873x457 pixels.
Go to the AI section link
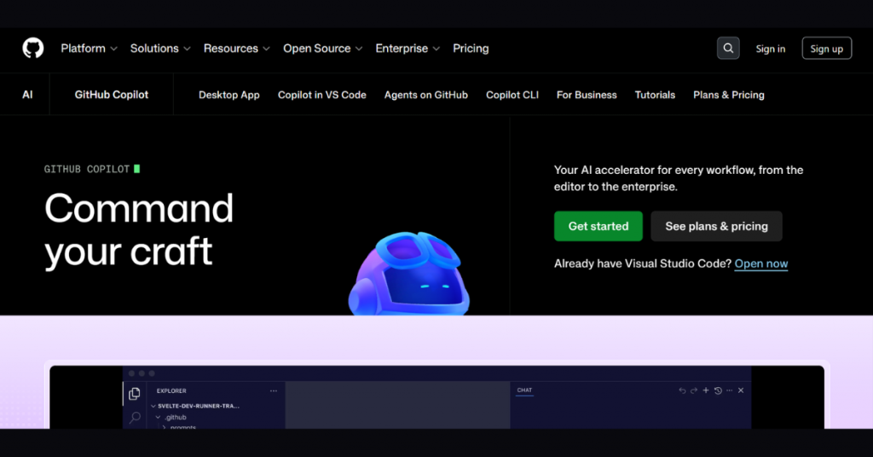pos(27,95)
